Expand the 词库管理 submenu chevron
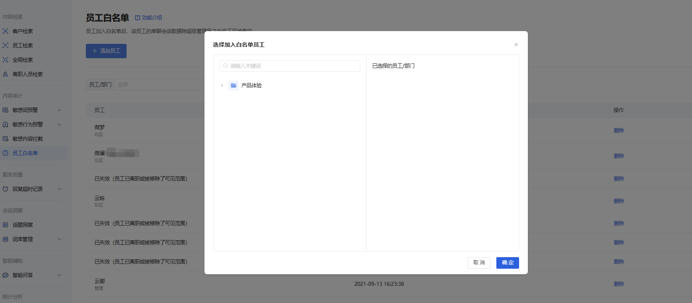The image size is (692, 303). click(59, 239)
